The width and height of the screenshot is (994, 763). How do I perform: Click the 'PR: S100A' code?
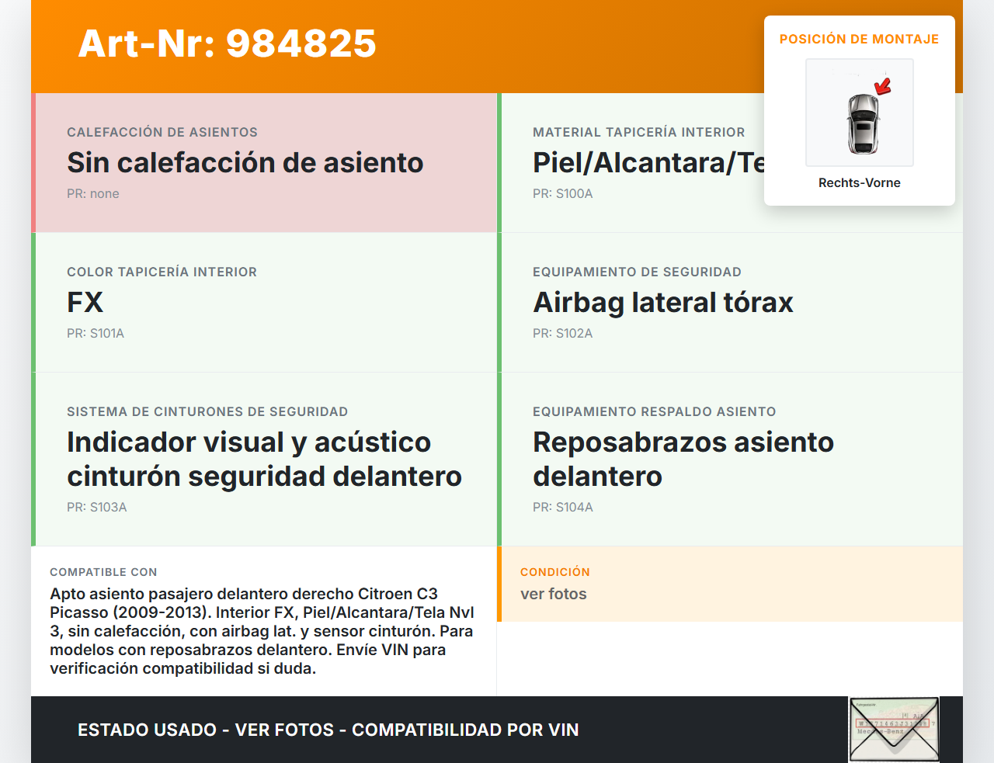(562, 194)
